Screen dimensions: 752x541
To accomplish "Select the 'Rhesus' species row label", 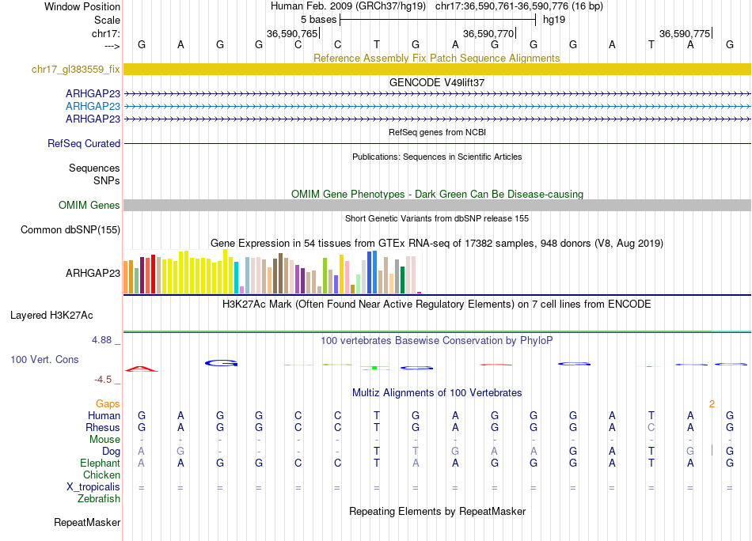I will coord(103,427).
